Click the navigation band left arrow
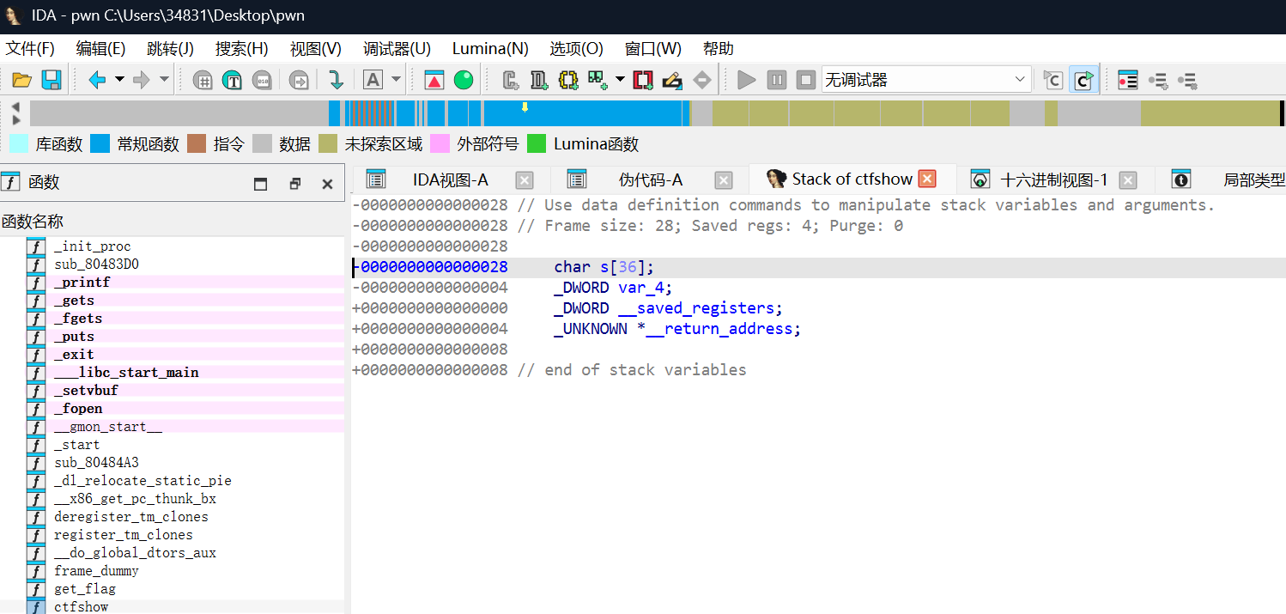 [x=15, y=106]
